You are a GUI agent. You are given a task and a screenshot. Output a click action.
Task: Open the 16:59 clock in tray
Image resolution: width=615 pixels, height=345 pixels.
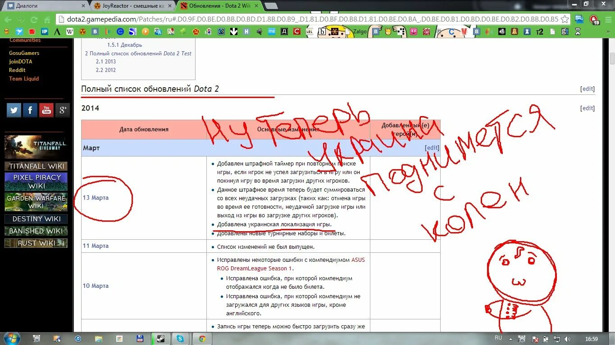[x=592, y=339]
